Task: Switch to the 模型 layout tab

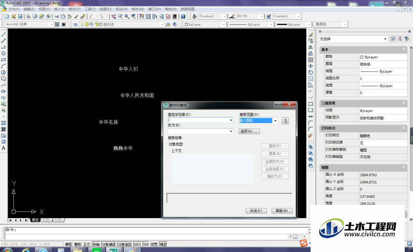Action: pos(35,220)
